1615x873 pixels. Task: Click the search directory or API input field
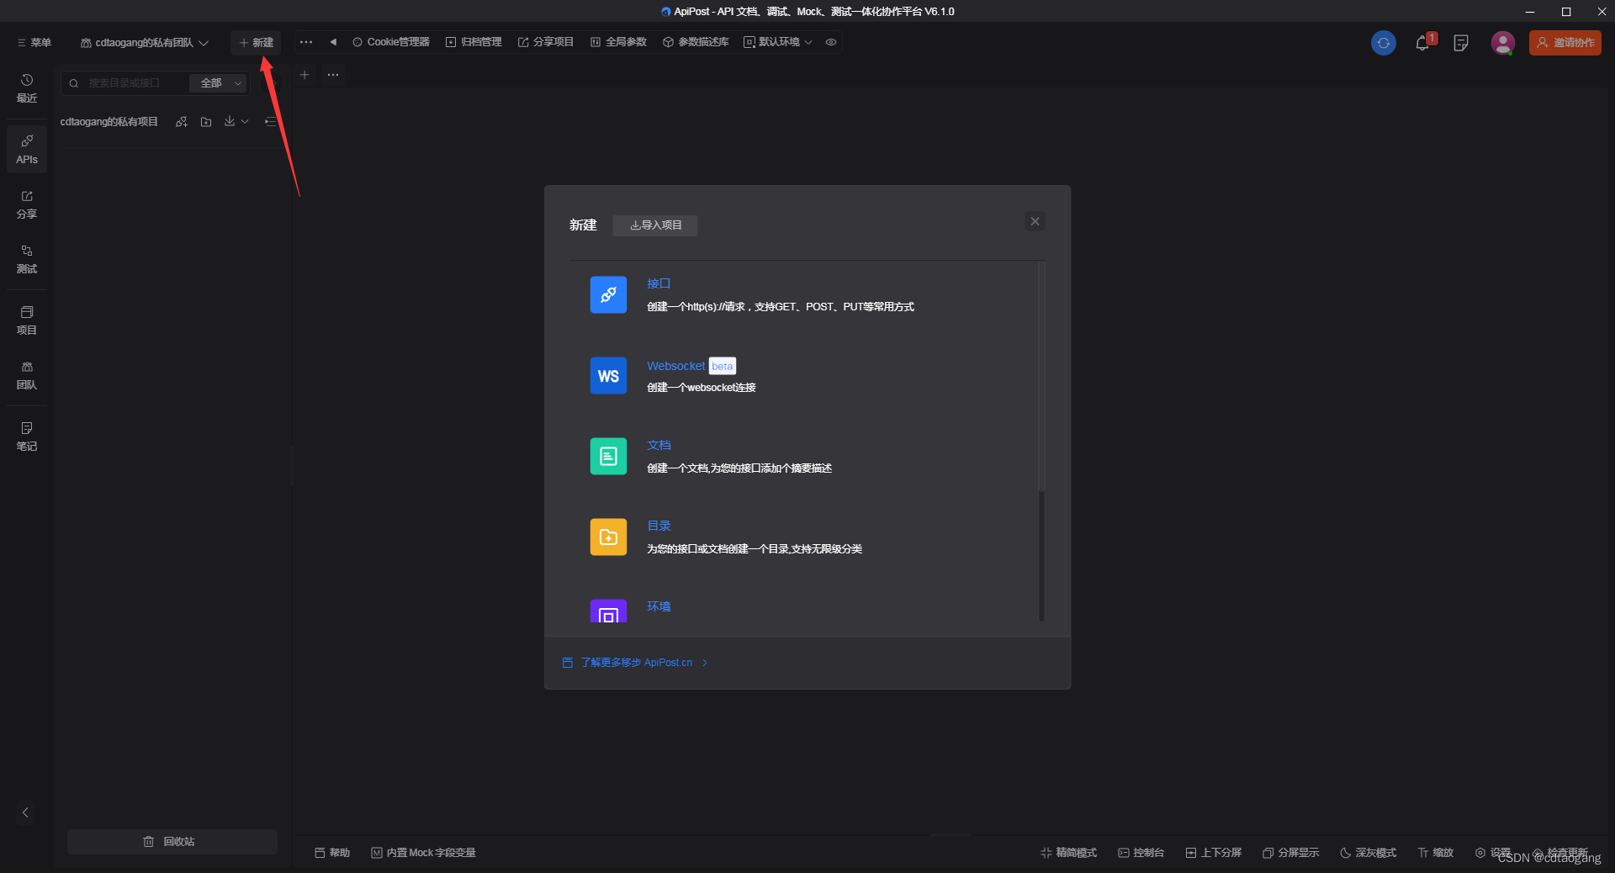point(124,83)
